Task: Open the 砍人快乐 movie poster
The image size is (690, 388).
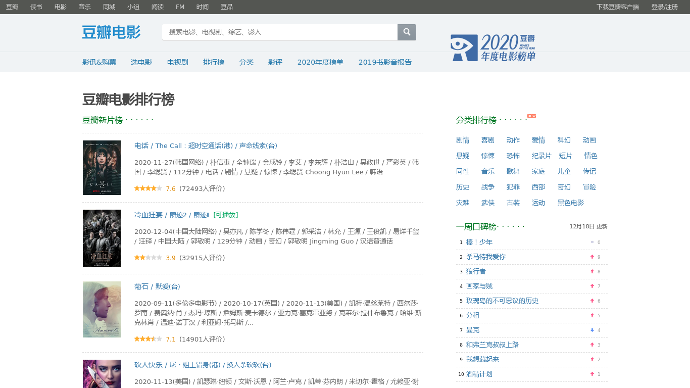Action: [102, 374]
